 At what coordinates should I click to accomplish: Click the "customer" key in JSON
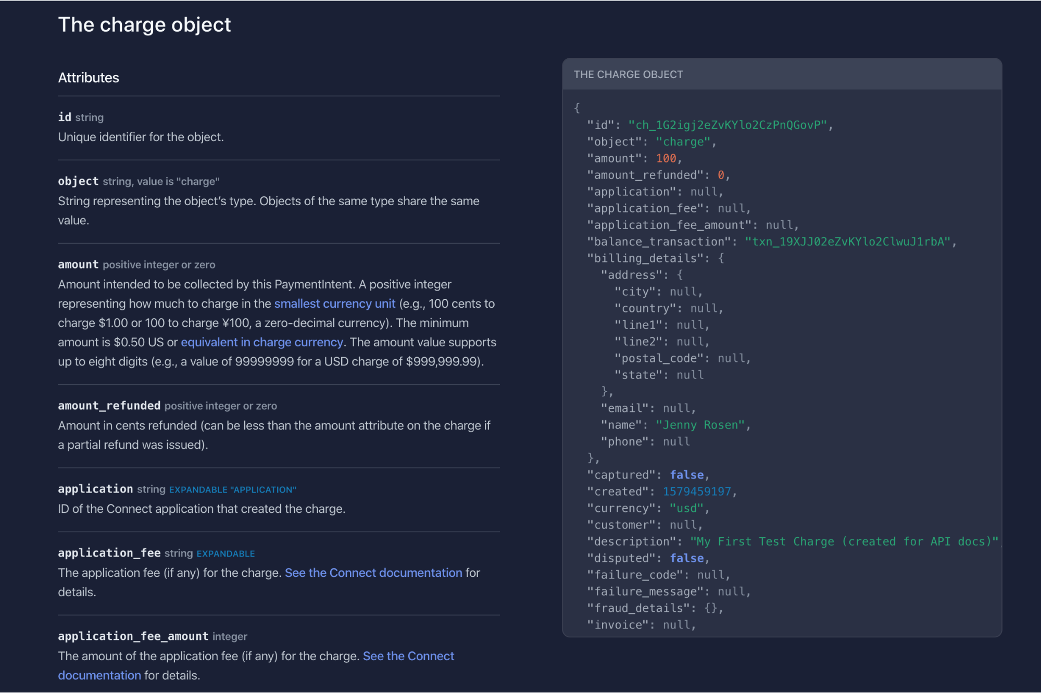621,525
